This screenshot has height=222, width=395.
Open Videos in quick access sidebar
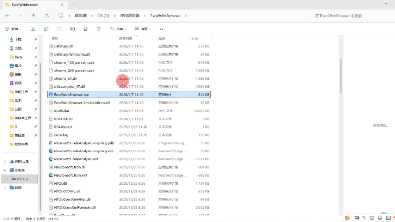(18, 83)
